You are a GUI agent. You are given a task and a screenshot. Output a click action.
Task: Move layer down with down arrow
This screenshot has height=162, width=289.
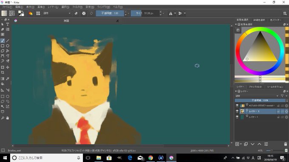coord(252,144)
